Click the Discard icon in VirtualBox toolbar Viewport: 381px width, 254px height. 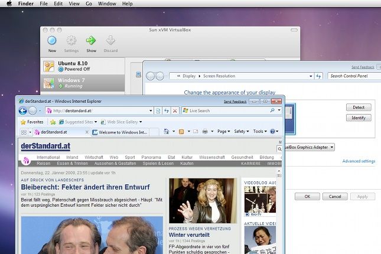[110, 40]
